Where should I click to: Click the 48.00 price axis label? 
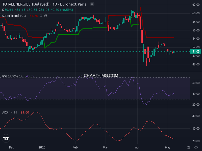196,64
